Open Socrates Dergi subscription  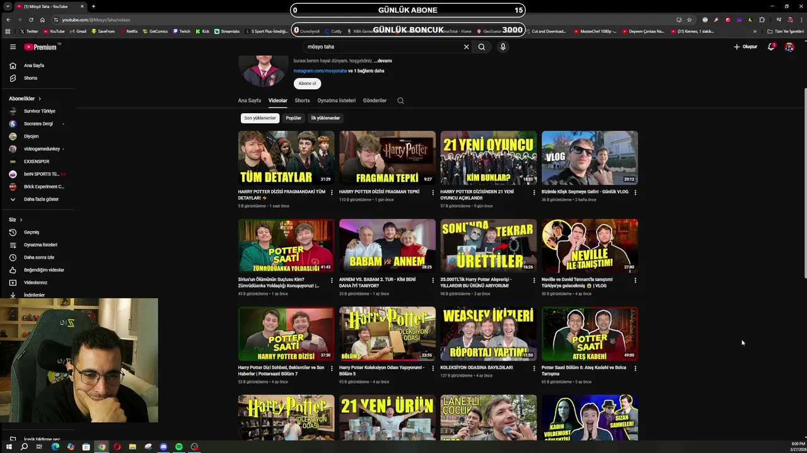pyautogui.click(x=38, y=124)
